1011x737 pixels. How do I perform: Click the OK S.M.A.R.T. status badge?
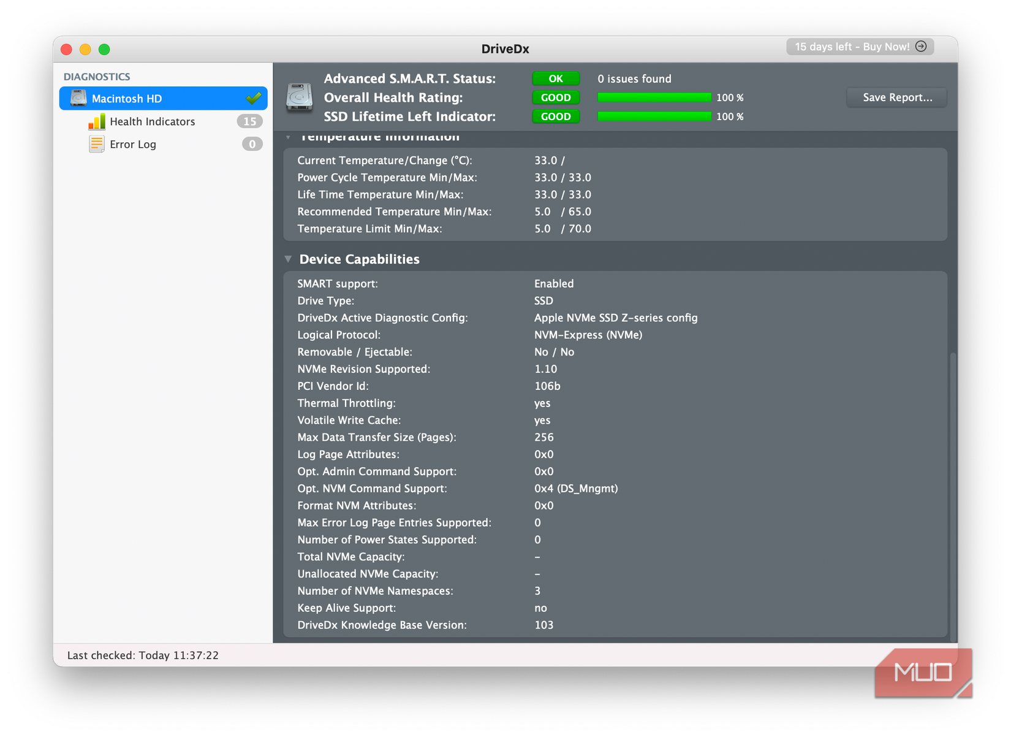pyautogui.click(x=556, y=78)
